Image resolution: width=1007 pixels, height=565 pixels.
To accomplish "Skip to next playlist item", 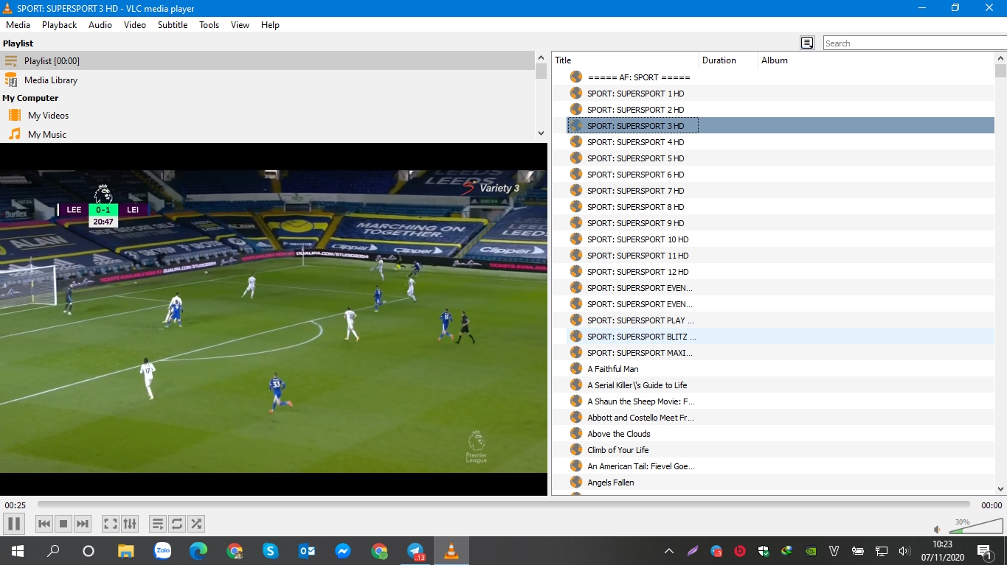I will tap(83, 524).
